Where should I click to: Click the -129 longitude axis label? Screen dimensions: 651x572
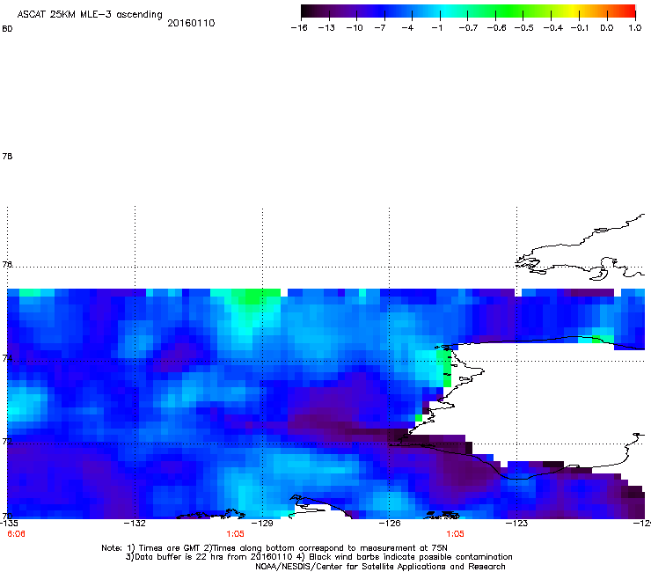point(262,524)
